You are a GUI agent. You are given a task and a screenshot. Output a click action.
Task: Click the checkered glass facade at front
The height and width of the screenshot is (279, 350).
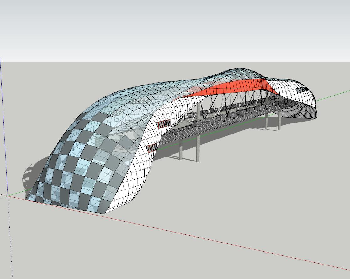[x=75, y=176]
